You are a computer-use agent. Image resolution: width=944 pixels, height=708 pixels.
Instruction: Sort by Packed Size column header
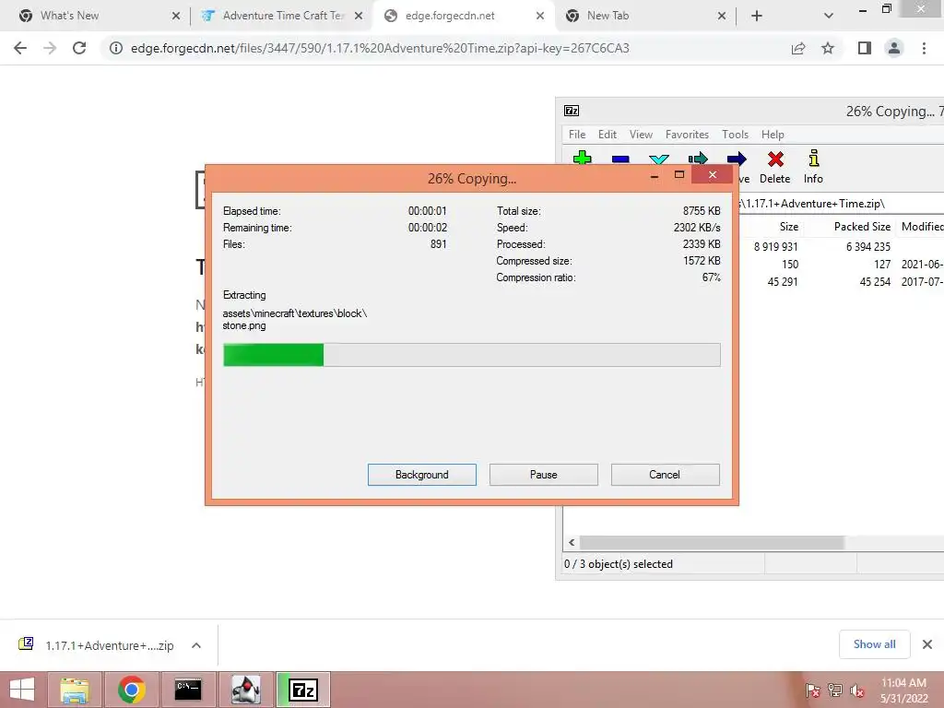862,227
